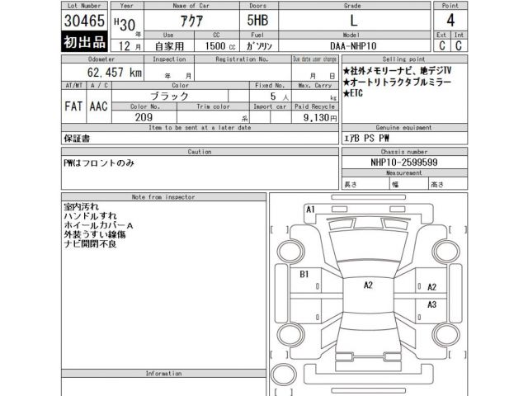
Task: Select the recycle fee 9,130円
Action: (319, 117)
